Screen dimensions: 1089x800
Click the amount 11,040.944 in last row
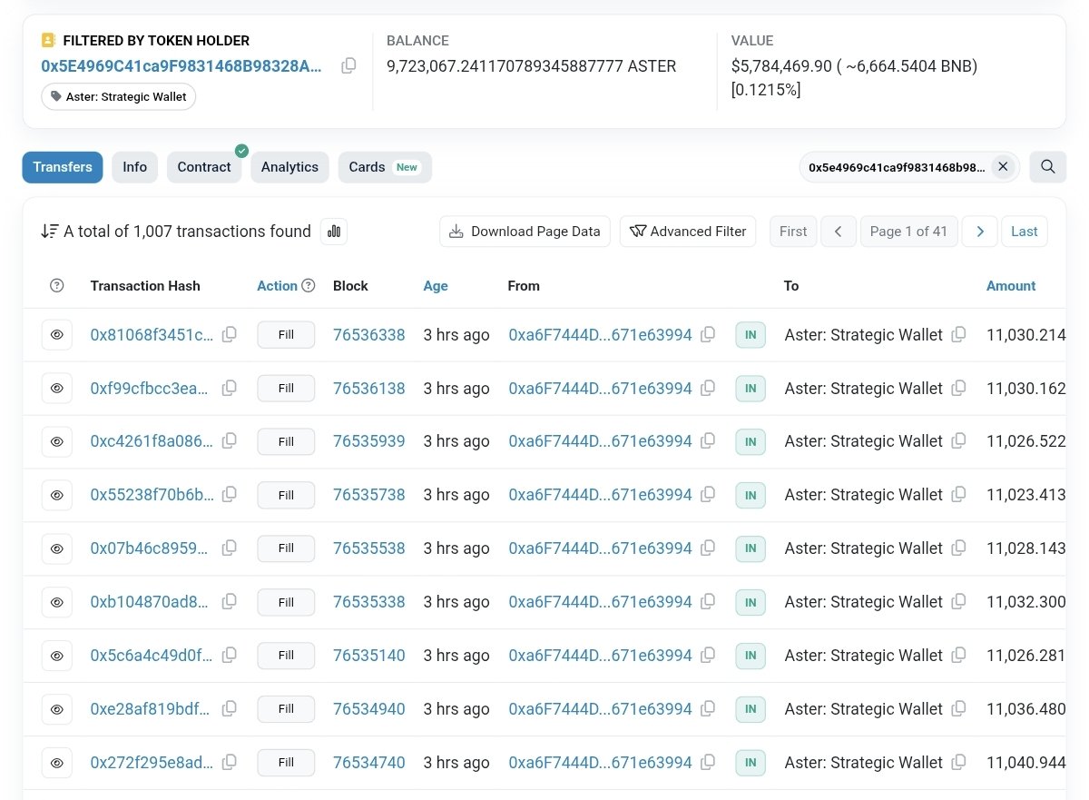coord(1026,763)
